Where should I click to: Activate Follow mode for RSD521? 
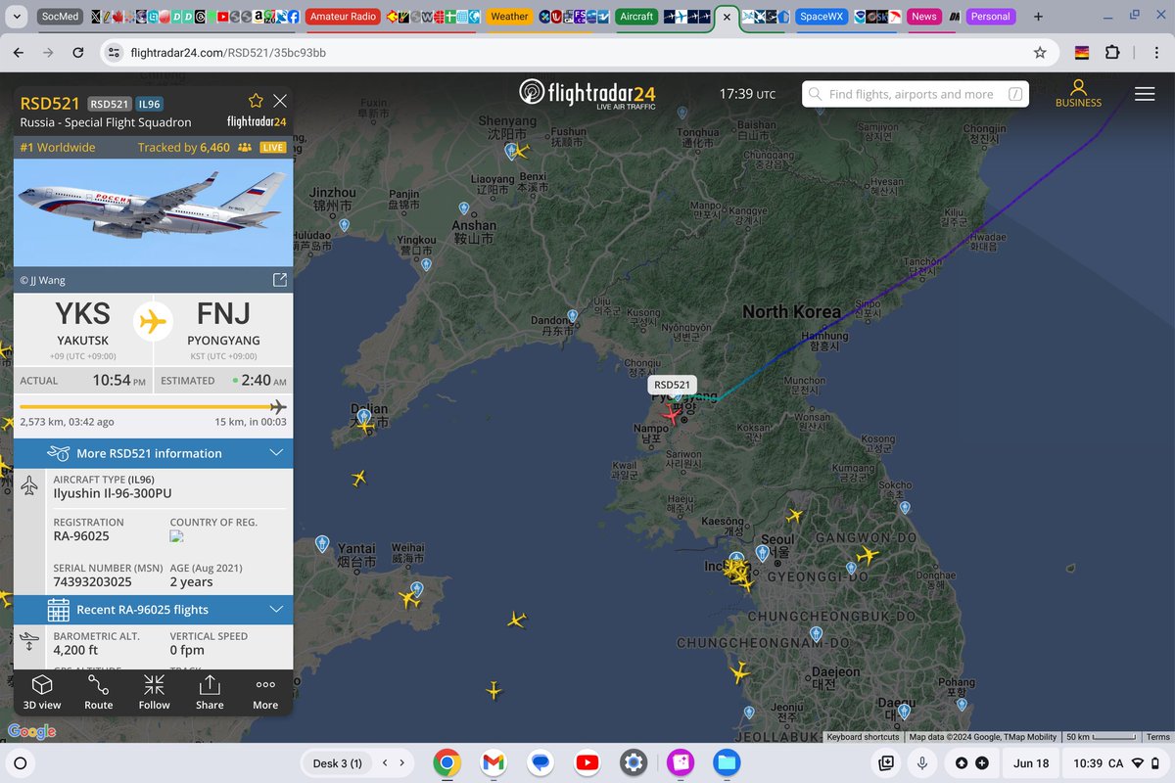coord(154,692)
